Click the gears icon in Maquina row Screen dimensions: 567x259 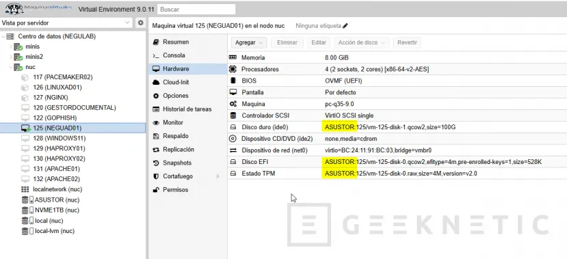point(233,104)
